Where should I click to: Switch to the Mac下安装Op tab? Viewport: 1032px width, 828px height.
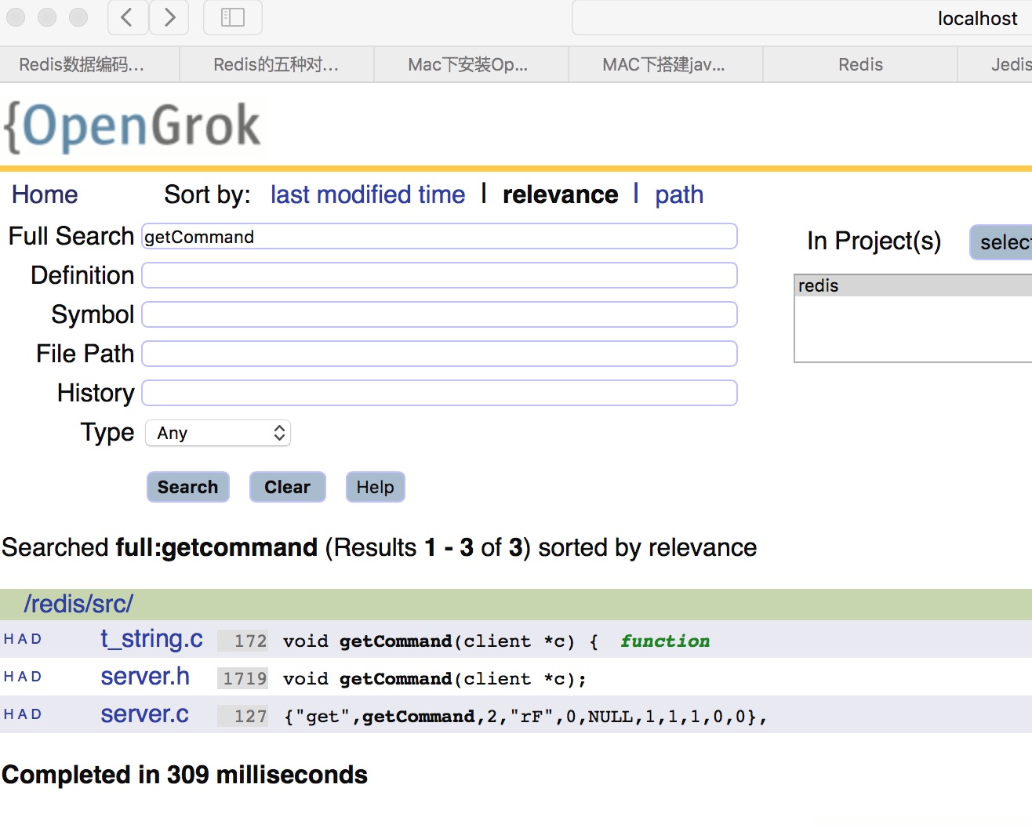(471, 64)
